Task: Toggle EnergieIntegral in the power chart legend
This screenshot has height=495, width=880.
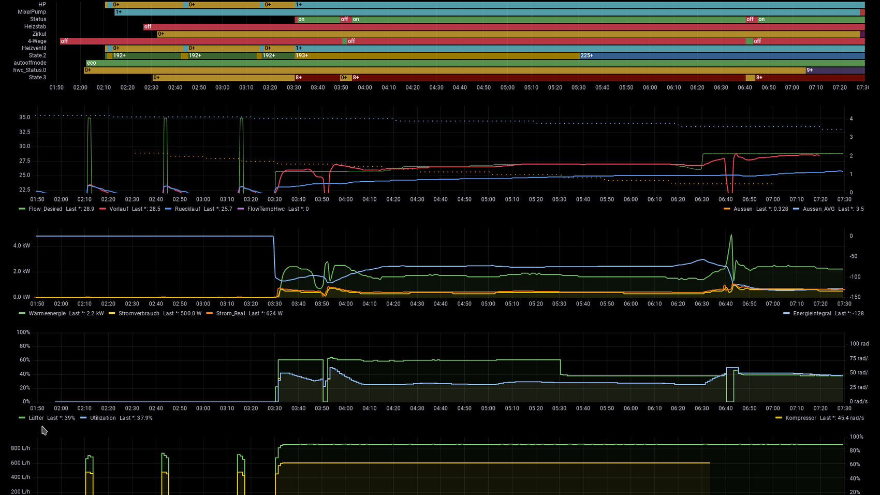Action: pos(812,314)
